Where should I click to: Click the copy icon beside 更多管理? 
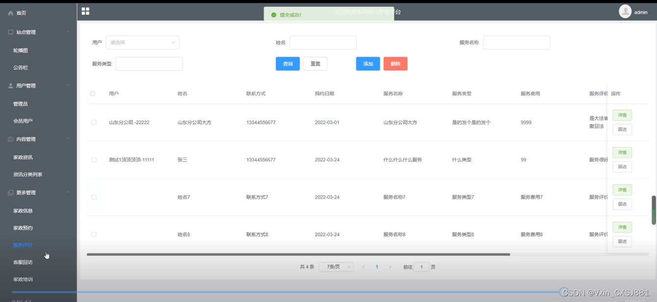[x=11, y=193]
